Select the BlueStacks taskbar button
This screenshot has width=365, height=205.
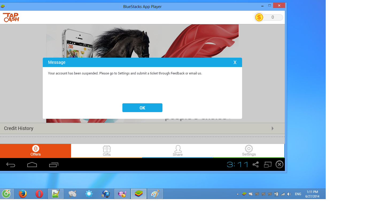139,194
